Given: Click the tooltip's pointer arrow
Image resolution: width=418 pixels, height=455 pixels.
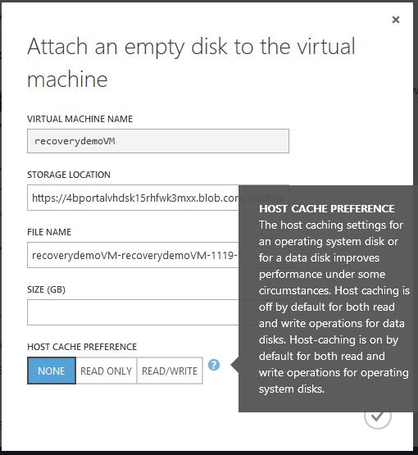Looking at the screenshot, I should (234, 365).
